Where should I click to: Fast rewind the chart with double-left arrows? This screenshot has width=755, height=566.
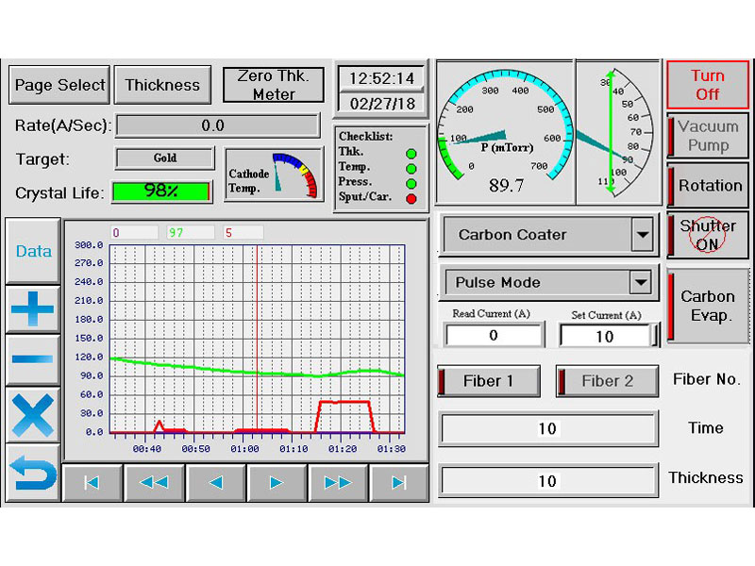153,483
